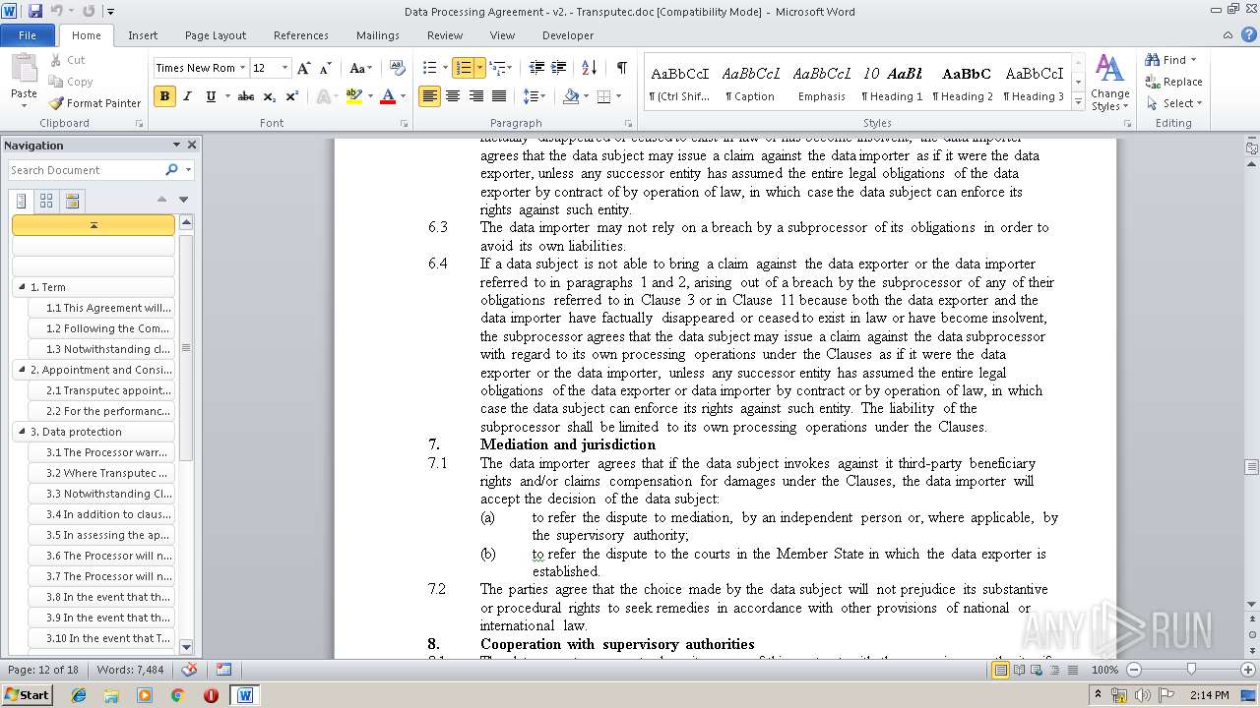This screenshot has width=1260, height=708.
Task: Open the Change Case dropdown
Action: 360,68
